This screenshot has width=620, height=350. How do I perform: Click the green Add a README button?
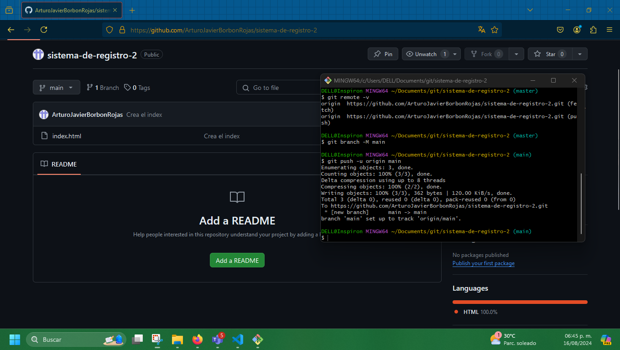point(237,261)
